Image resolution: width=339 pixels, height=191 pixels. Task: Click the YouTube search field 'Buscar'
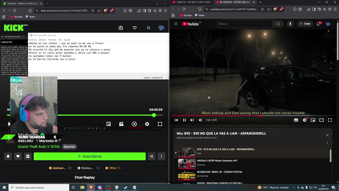coord(244,24)
